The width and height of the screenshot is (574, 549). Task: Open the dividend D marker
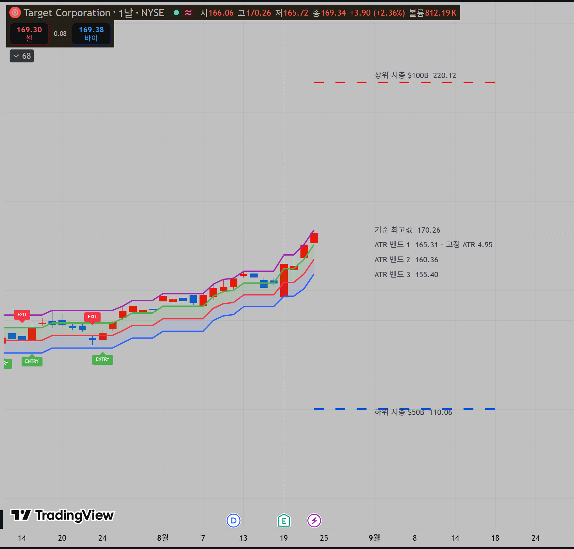[233, 520]
